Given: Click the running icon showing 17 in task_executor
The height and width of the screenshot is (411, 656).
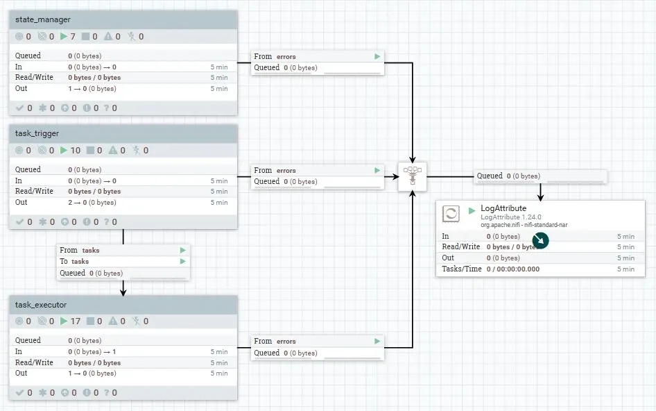Looking at the screenshot, I should [x=64, y=321].
